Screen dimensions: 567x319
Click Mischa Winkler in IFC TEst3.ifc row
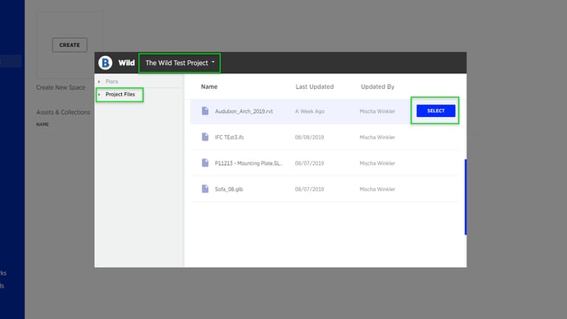tap(377, 138)
